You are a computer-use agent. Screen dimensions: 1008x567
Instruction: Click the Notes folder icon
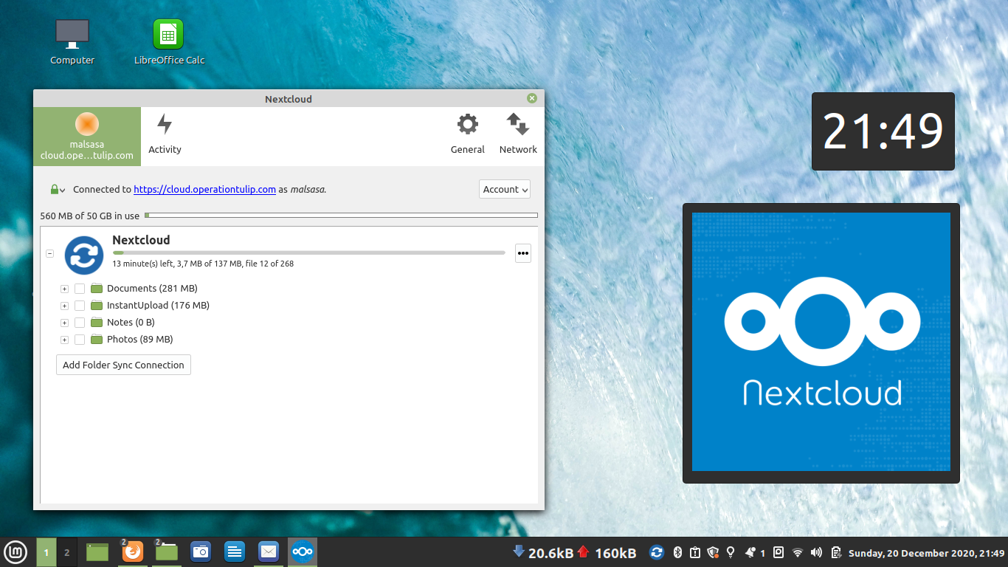pyautogui.click(x=97, y=323)
